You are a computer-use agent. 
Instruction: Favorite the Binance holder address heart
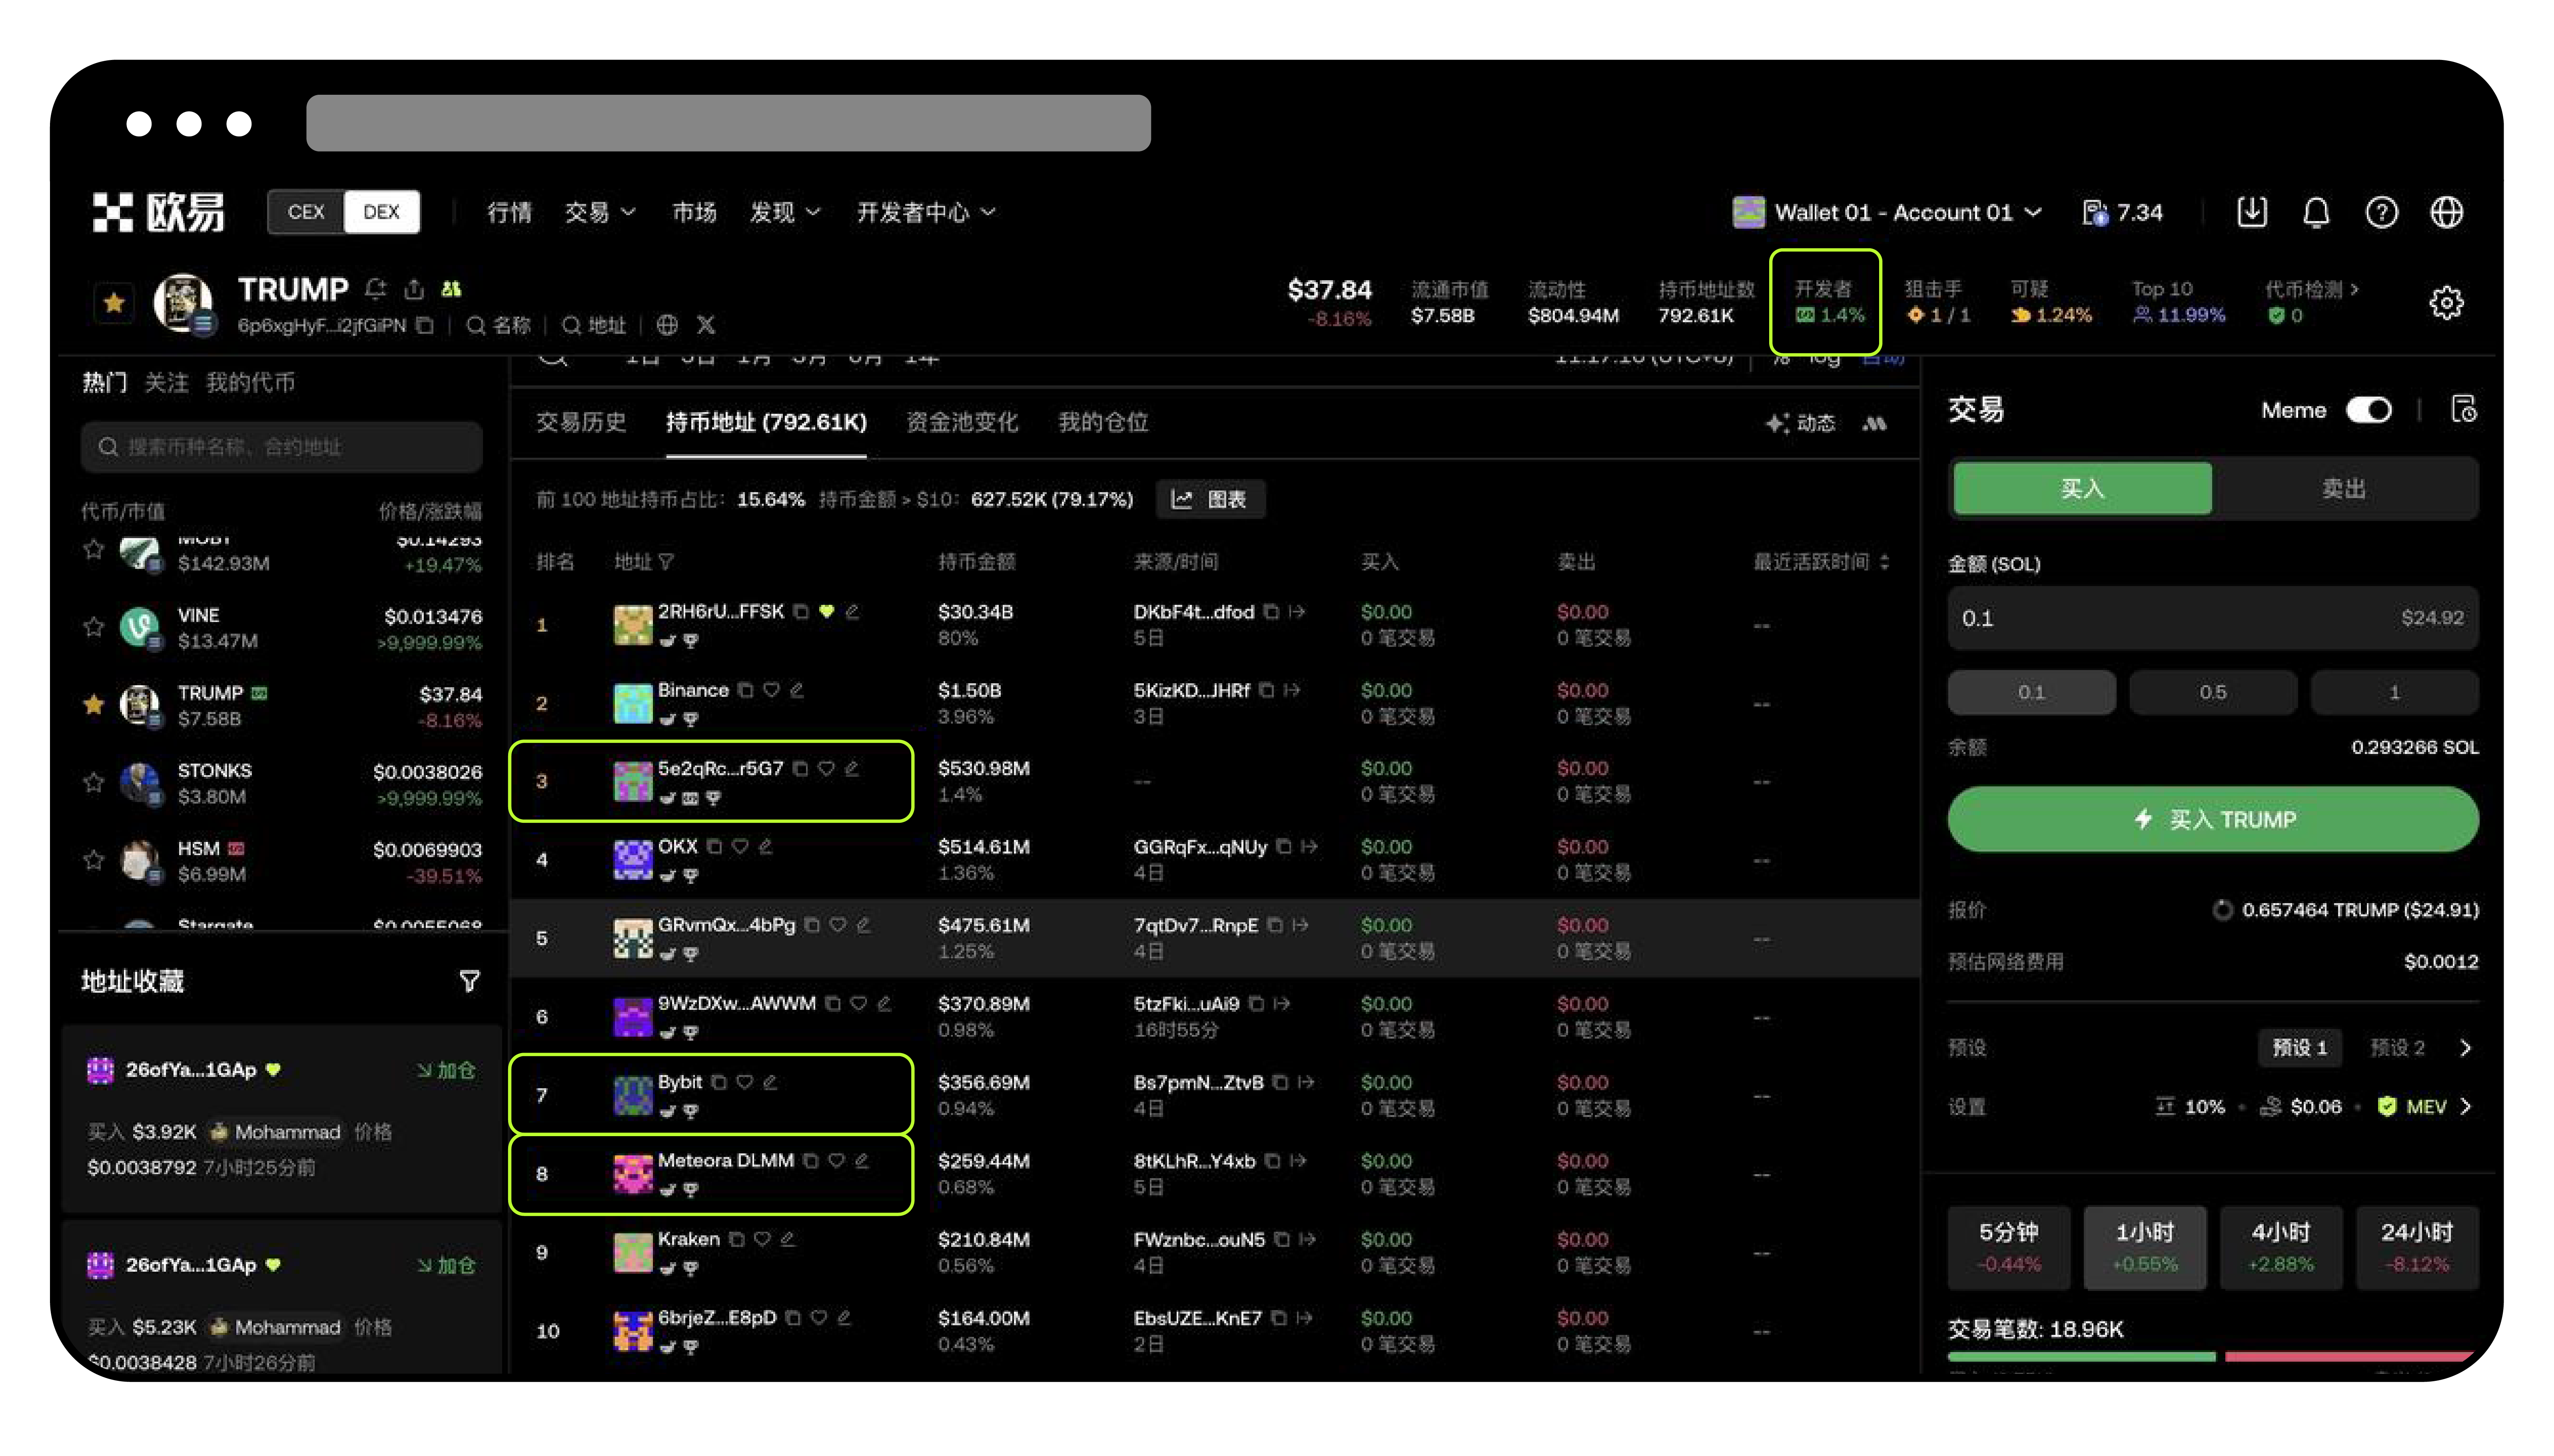point(771,690)
